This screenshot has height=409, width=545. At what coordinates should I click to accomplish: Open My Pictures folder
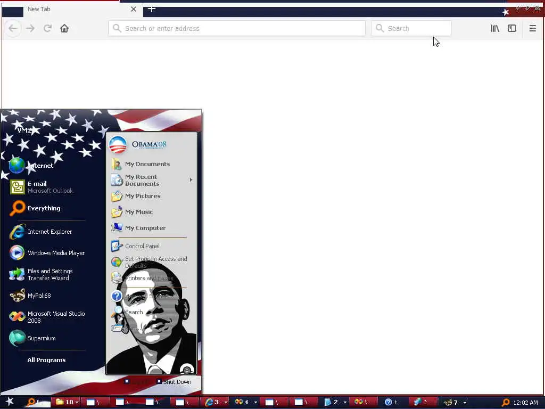click(x=136, y=196)
